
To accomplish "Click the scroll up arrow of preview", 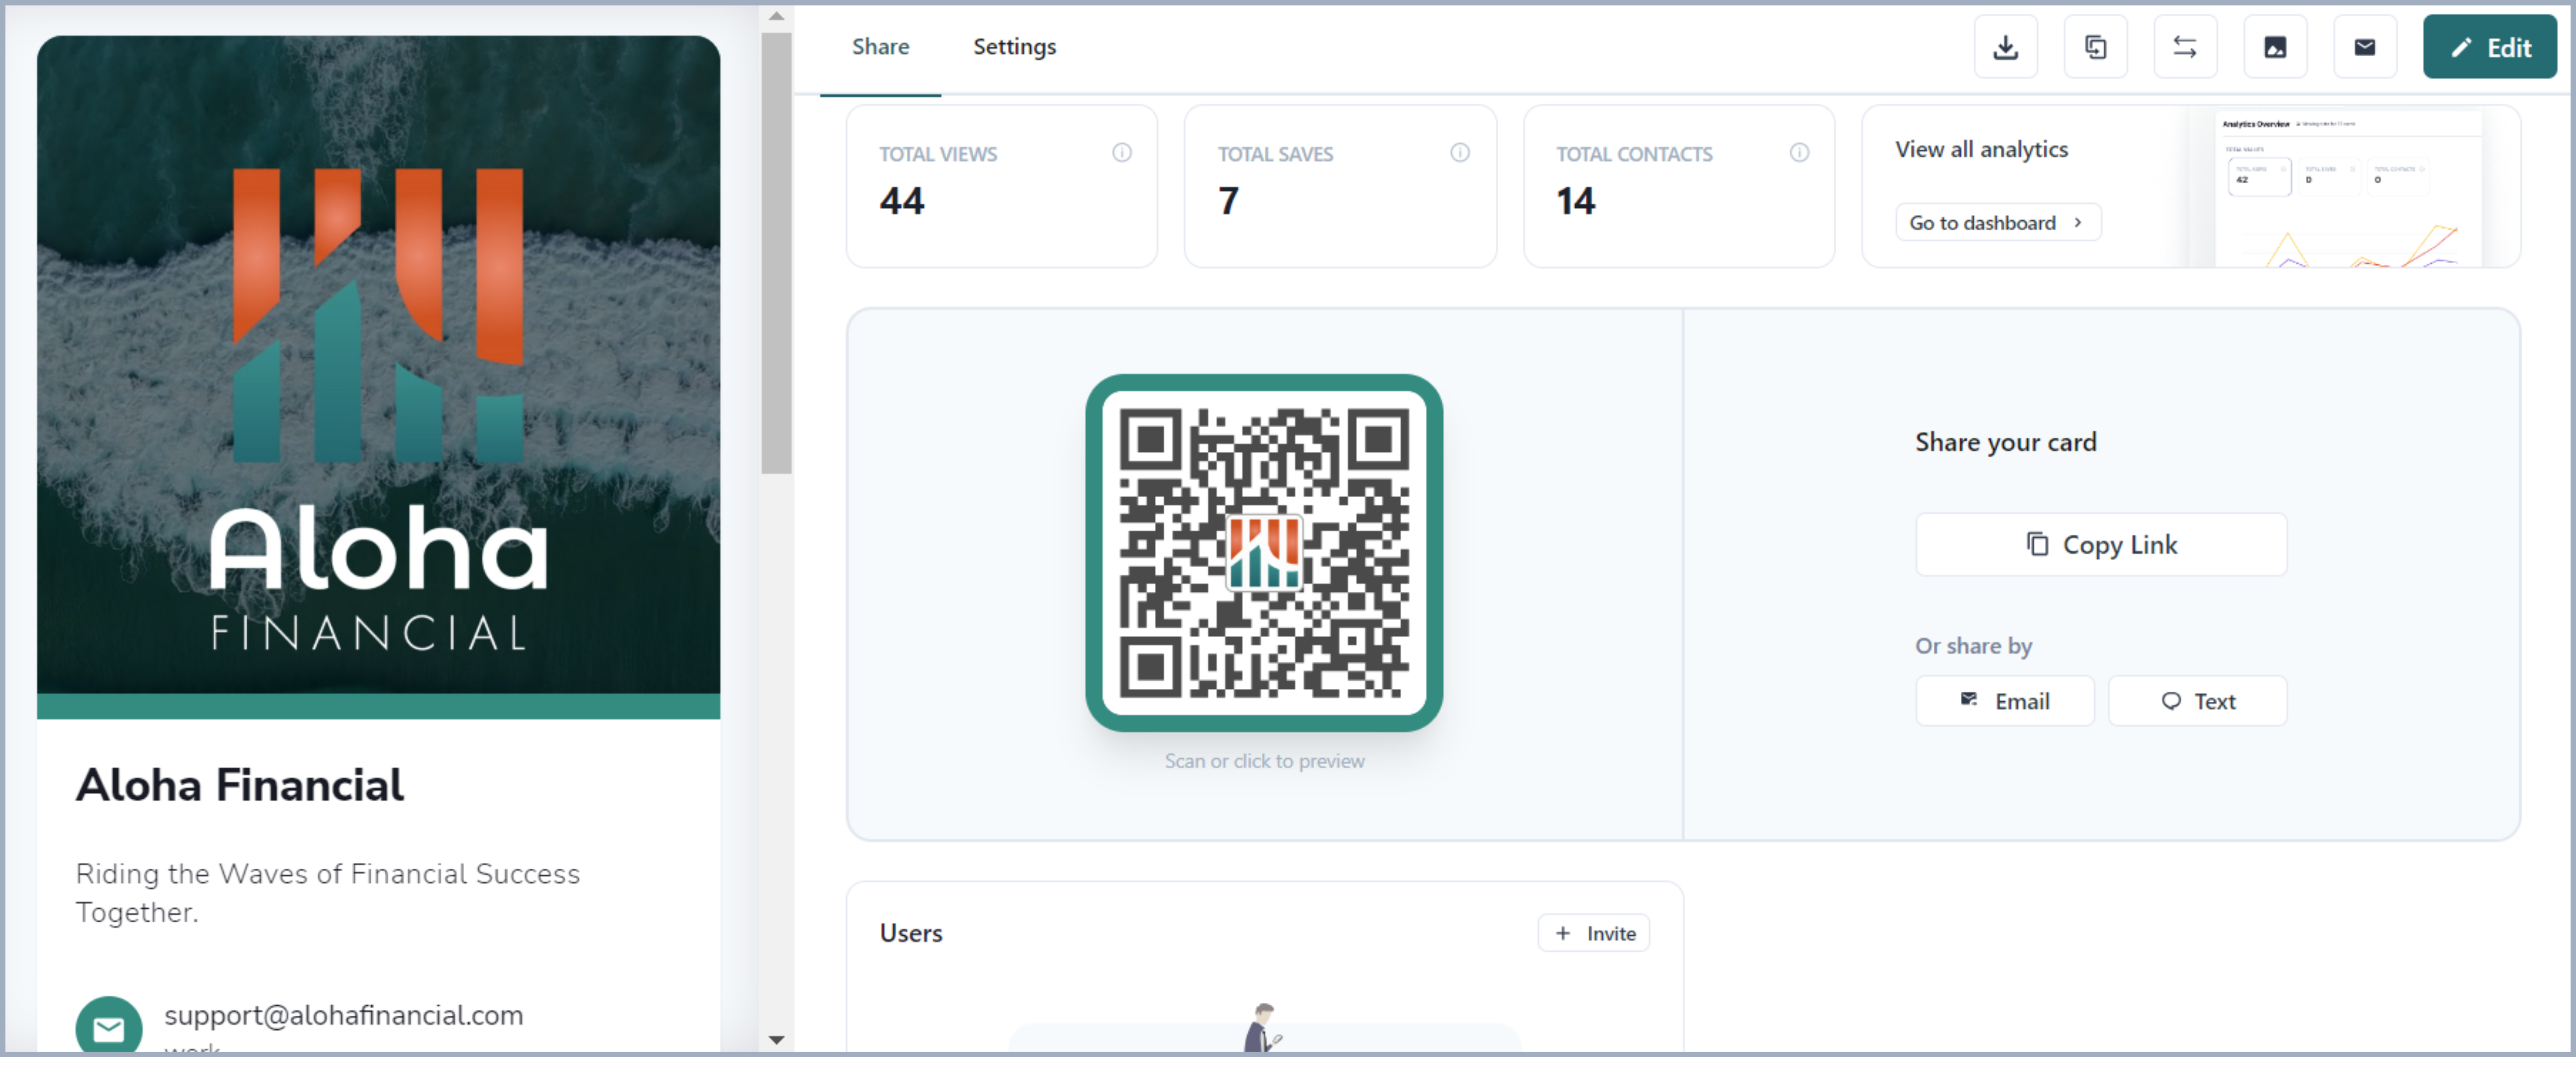I will point(776,16).
